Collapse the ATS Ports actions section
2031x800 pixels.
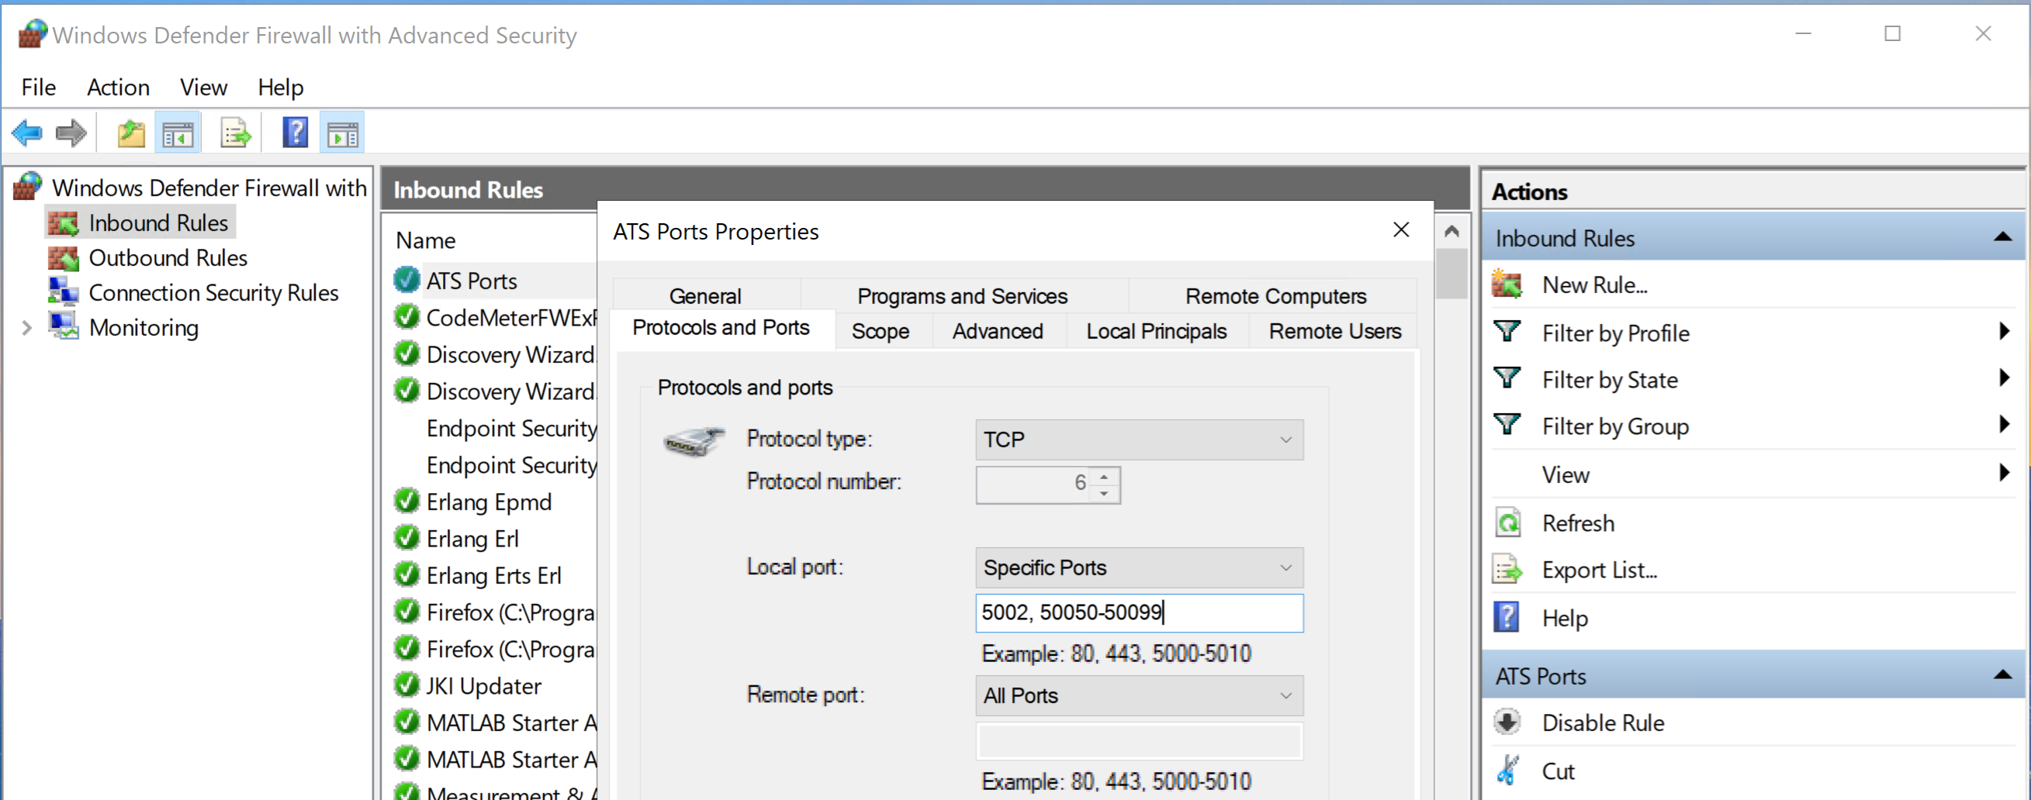click(x=2002, y=674)
